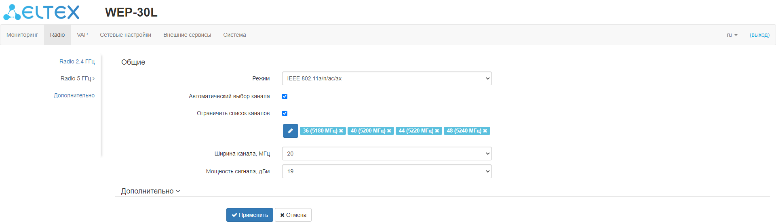Open the VAP tab

[x=82, y=35]
